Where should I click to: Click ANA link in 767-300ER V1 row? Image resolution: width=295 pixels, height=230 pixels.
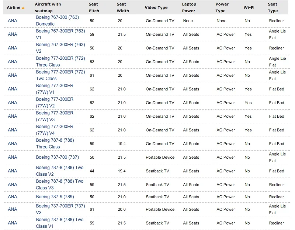point(13,34)
